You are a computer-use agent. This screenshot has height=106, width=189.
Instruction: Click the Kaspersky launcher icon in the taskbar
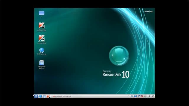click(48, 96)
